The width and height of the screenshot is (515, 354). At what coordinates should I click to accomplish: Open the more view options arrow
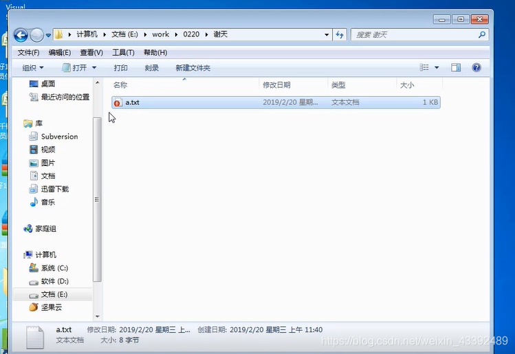coord(437,67)
